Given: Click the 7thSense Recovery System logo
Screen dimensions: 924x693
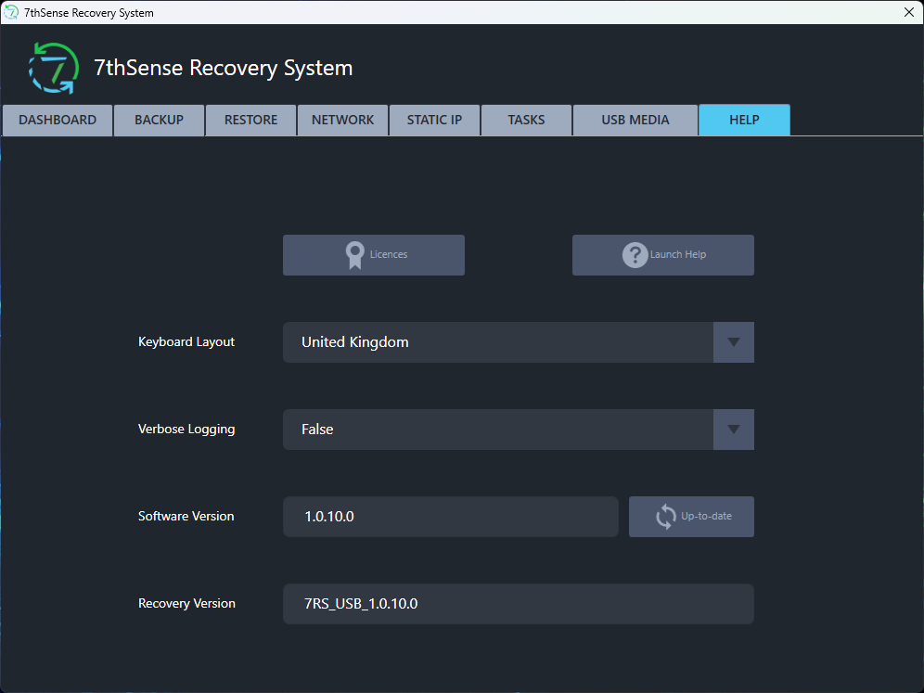Looking at the screenshot, I should coord(54,68).
